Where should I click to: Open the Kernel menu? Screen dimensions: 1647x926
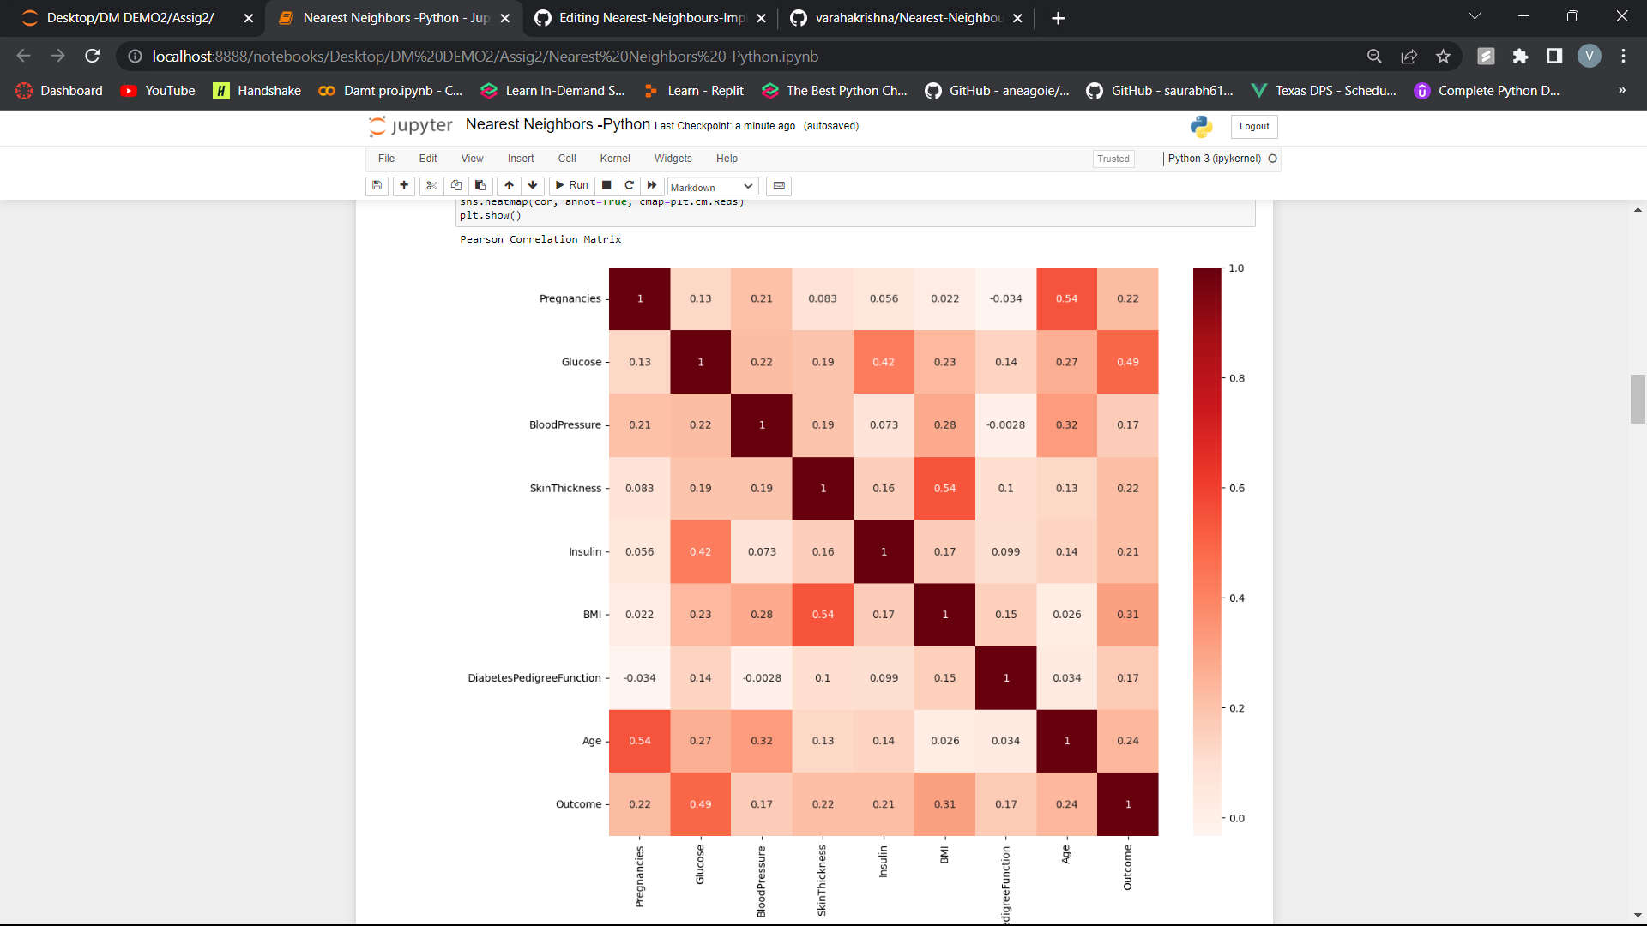[614, 159]
